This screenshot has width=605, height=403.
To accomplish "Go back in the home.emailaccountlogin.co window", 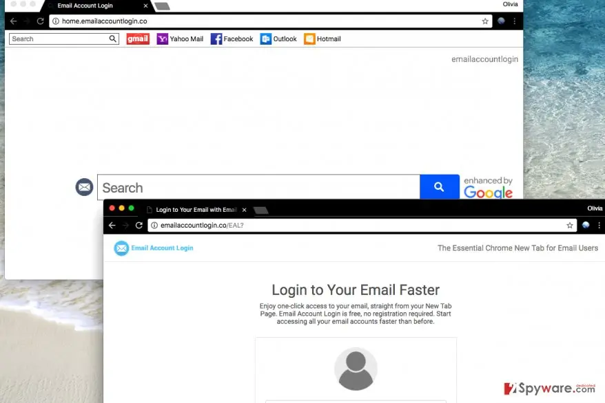I will point(14,21).
